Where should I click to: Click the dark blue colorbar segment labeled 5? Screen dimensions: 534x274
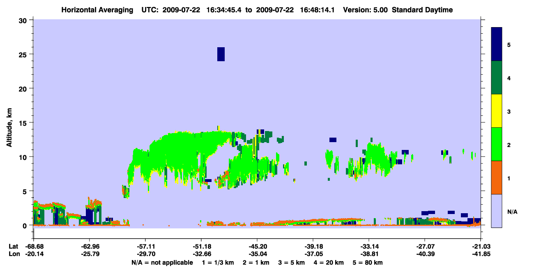click(497, 44)
